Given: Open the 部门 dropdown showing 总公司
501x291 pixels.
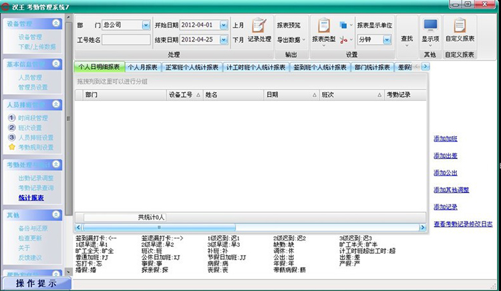Looking at the screenshot, I should 146,25.
